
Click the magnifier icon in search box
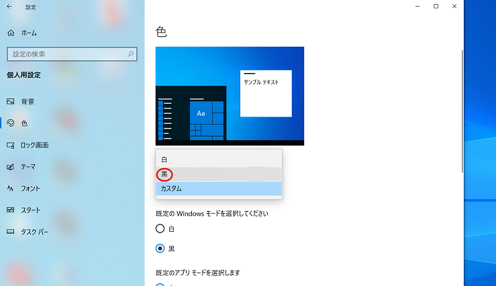coord(130,54)
